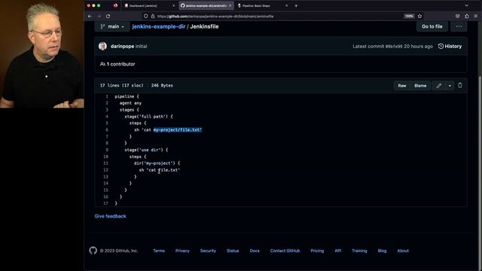Open the Terms footer link

159,251
